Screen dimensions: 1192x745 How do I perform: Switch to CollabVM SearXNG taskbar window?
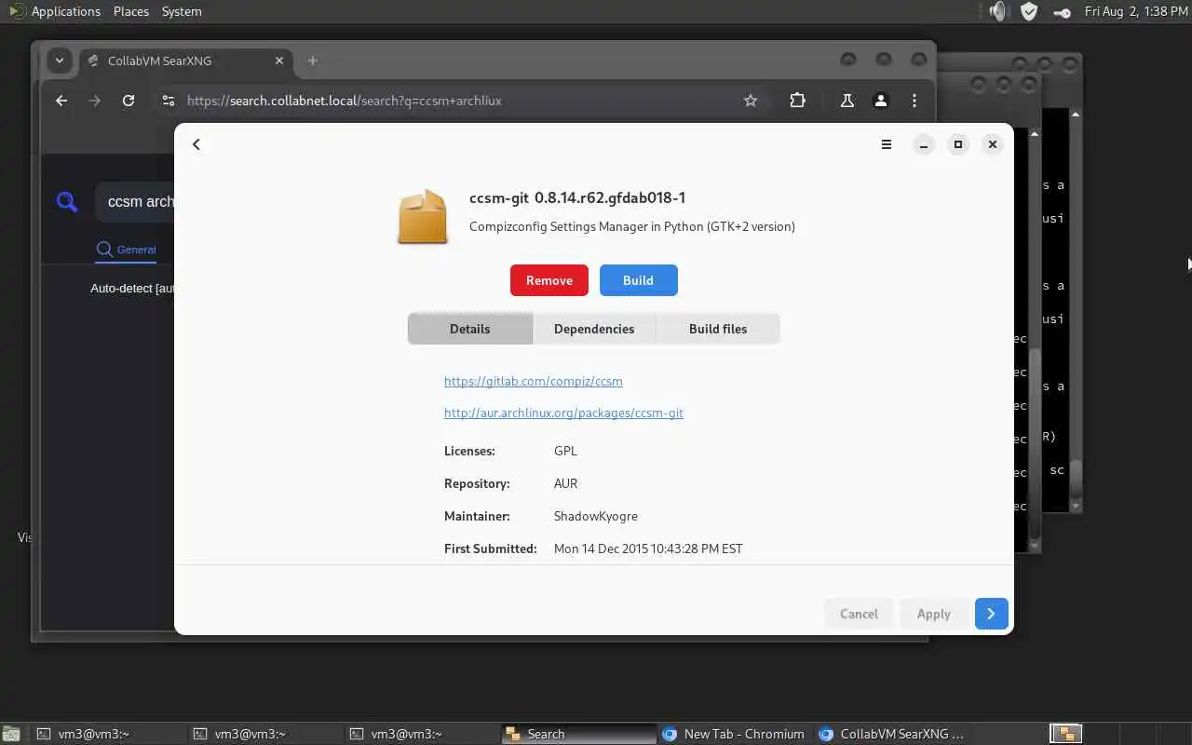coord(892,734)
